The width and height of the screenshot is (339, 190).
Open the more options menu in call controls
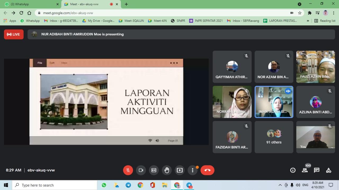(193, 170)
